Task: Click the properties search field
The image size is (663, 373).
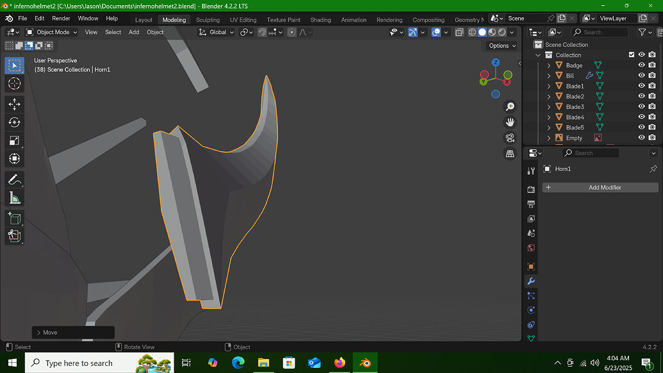Action: (x=591, y=153)
